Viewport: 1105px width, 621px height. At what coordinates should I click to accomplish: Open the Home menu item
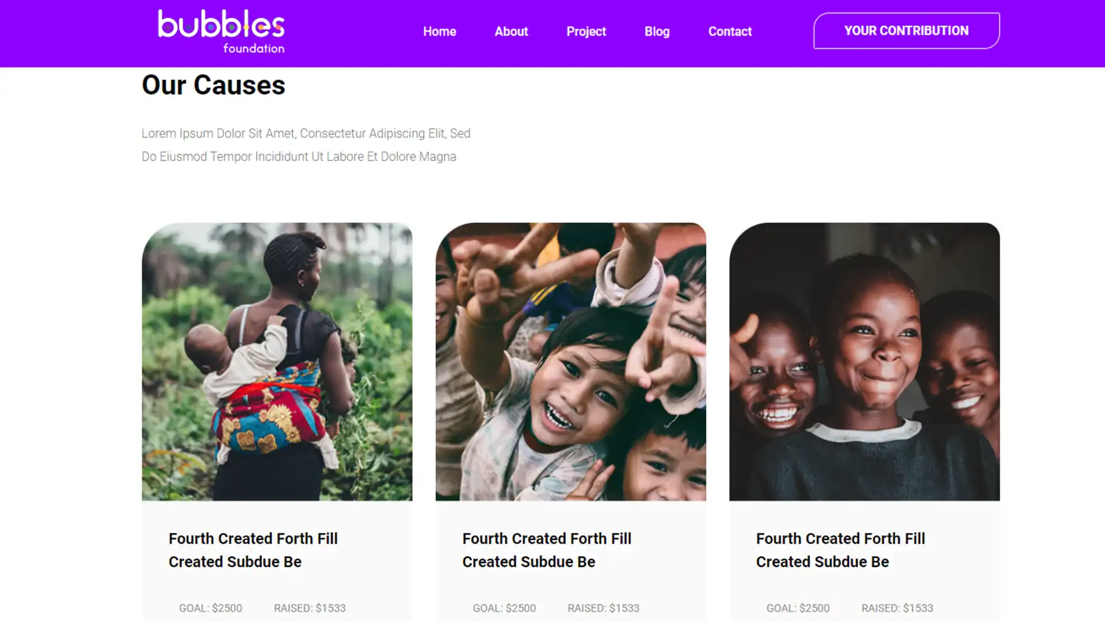pyautogui.click(x=440, y=32)
